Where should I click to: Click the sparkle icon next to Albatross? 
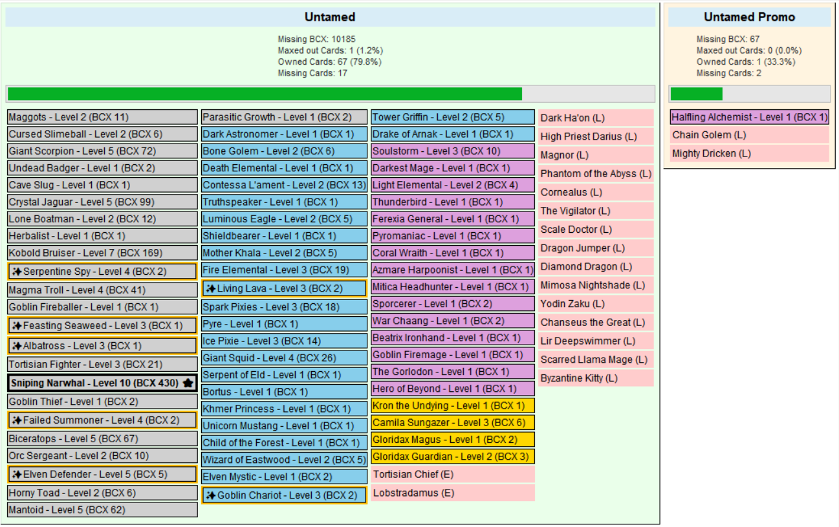[x=17, y=346]
